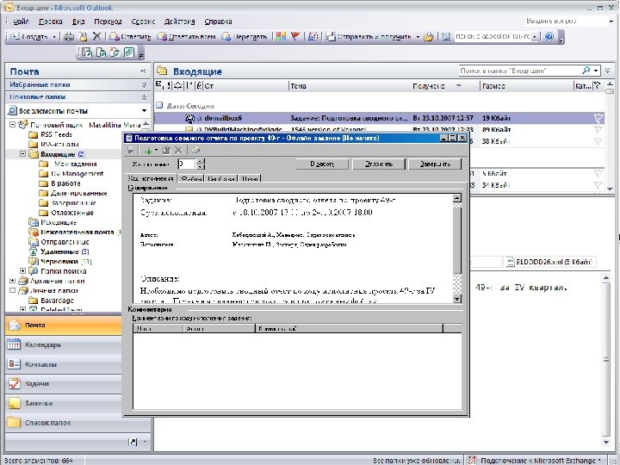Viewport: 620px width, 465px height.
Task: Expand the Favorite folders (Избранные папки) section
Action: coord(144,84)
